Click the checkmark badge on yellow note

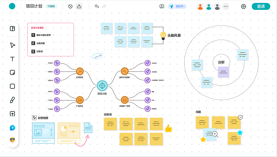[x=241, y=117]
